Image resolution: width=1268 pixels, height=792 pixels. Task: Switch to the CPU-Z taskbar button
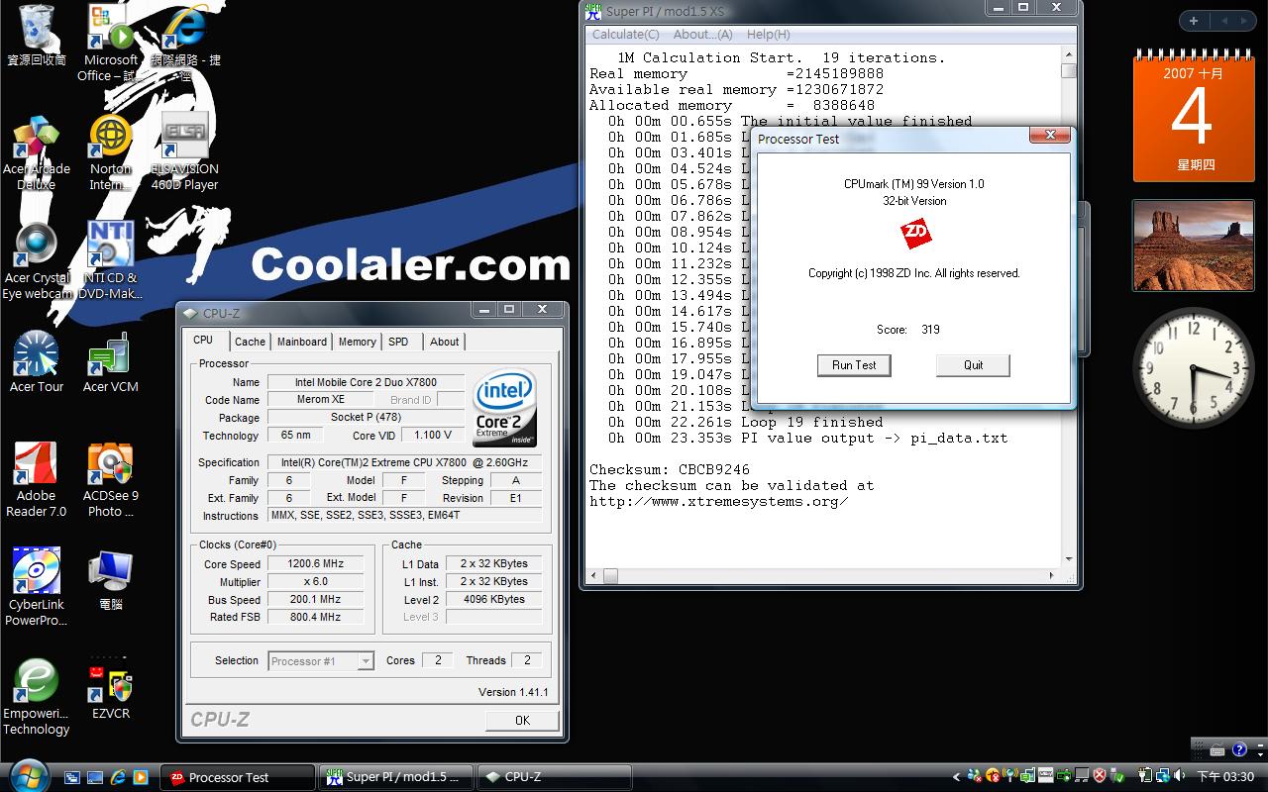click(x=553, y=777)
